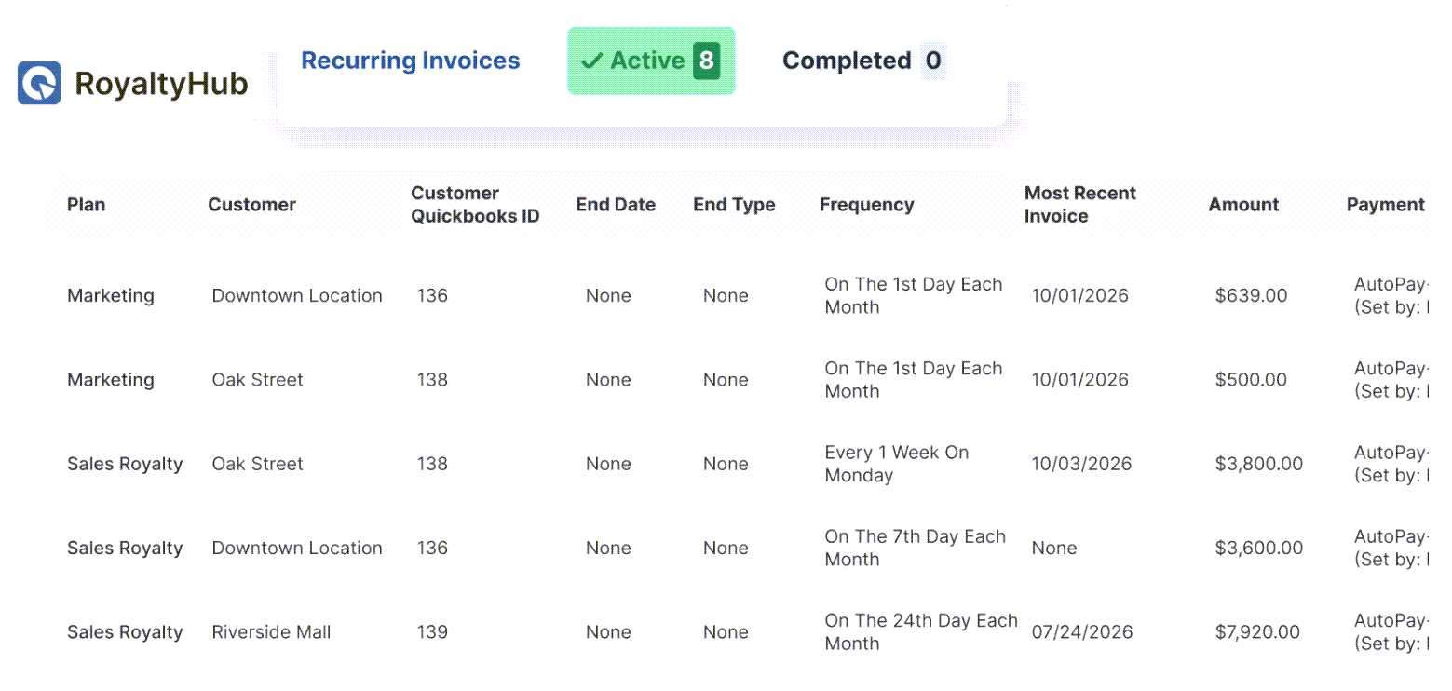Viewport: 1452px width, 691px height.
Task: Select the $7,920.00 amount cell
Action: click(x=1257, y=632)
